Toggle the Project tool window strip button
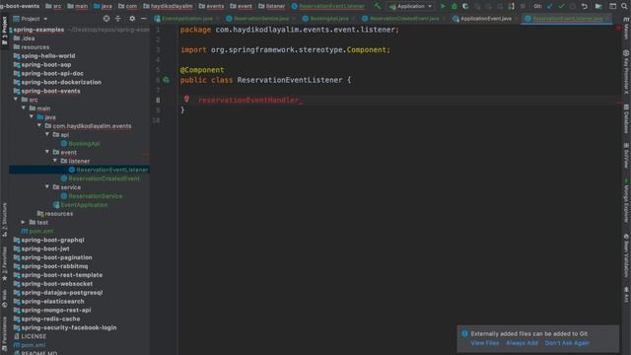Viewport: 631px width, 355px height. click(4, 31)
